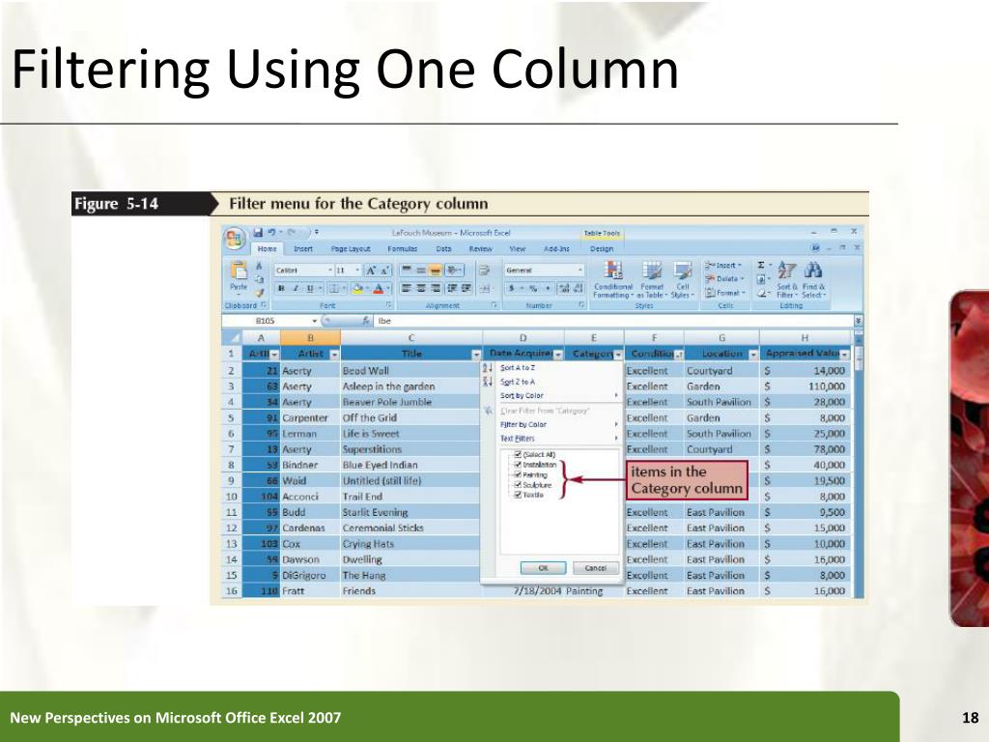Click the Wrap Text icon
The width and height of the screenshot is (989, 742).
[484, 271]
